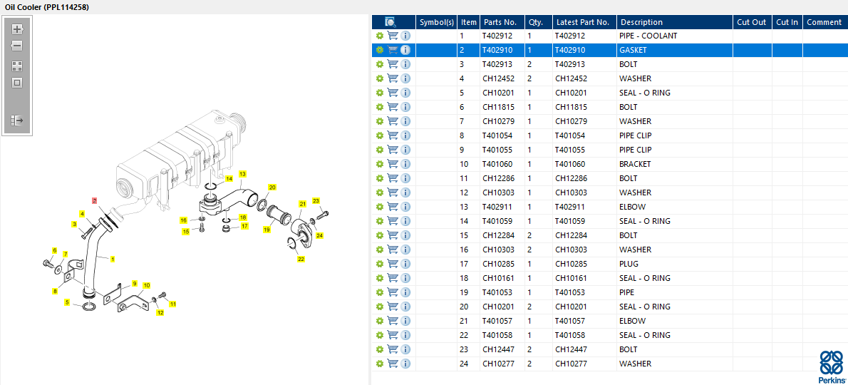Click gear icon for CH12286 BOLT row
The image size is (848, 385).
(x=380, y=178)
